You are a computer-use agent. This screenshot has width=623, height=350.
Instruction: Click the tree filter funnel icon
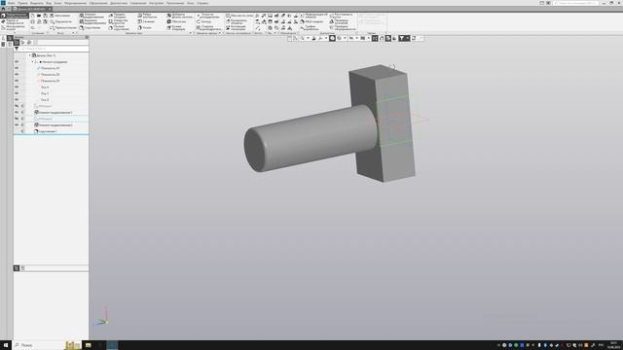click(x=17, y=49)
